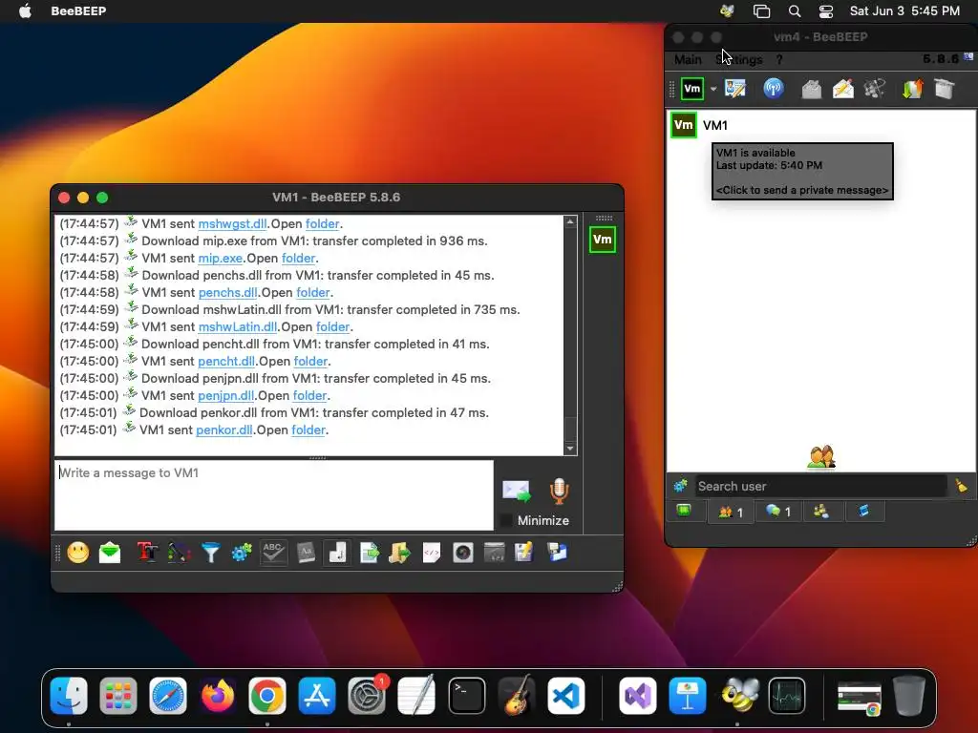Click the two users icon above Search user

click(820, 457)
